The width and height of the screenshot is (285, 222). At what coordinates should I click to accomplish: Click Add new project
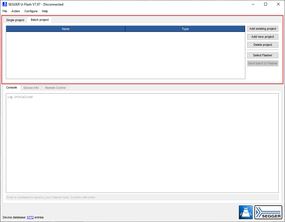(x=262, y=37)
